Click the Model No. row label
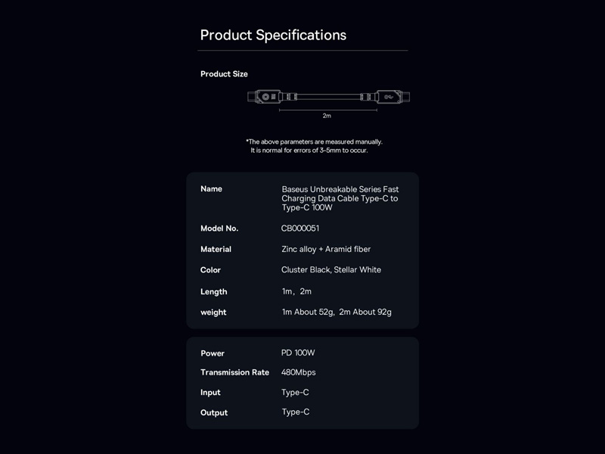Image resolution: width=605 pixels, height=454 pixels. pyautogui.click(x=219, y=229)
